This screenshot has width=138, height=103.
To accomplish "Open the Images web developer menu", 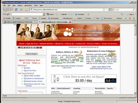I will [43, 18].
